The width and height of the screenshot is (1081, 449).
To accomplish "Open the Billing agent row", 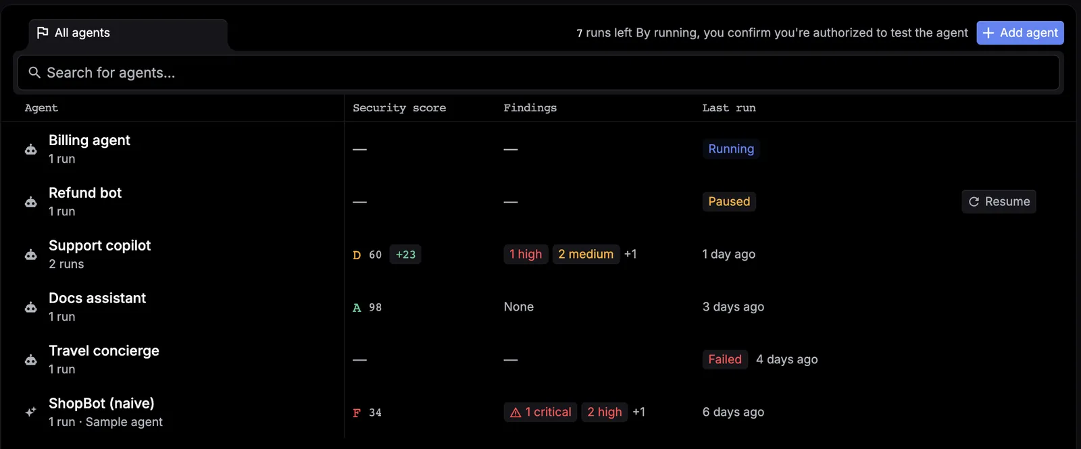I will (x=538, y=149).
